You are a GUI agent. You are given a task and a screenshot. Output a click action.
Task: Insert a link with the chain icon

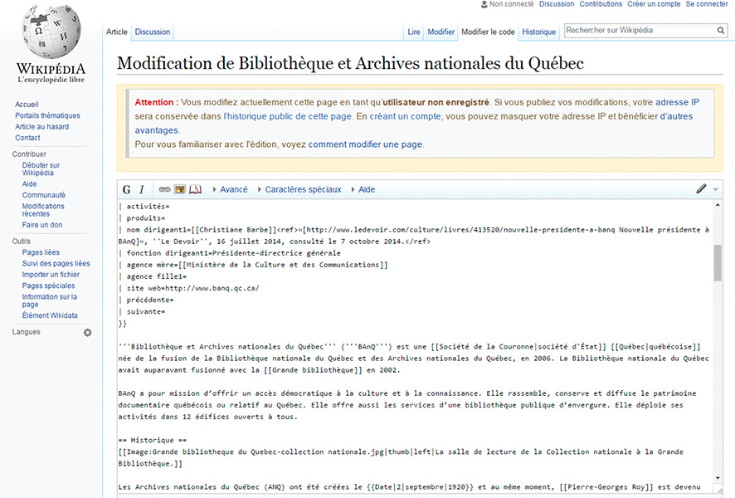coord(164,189)
